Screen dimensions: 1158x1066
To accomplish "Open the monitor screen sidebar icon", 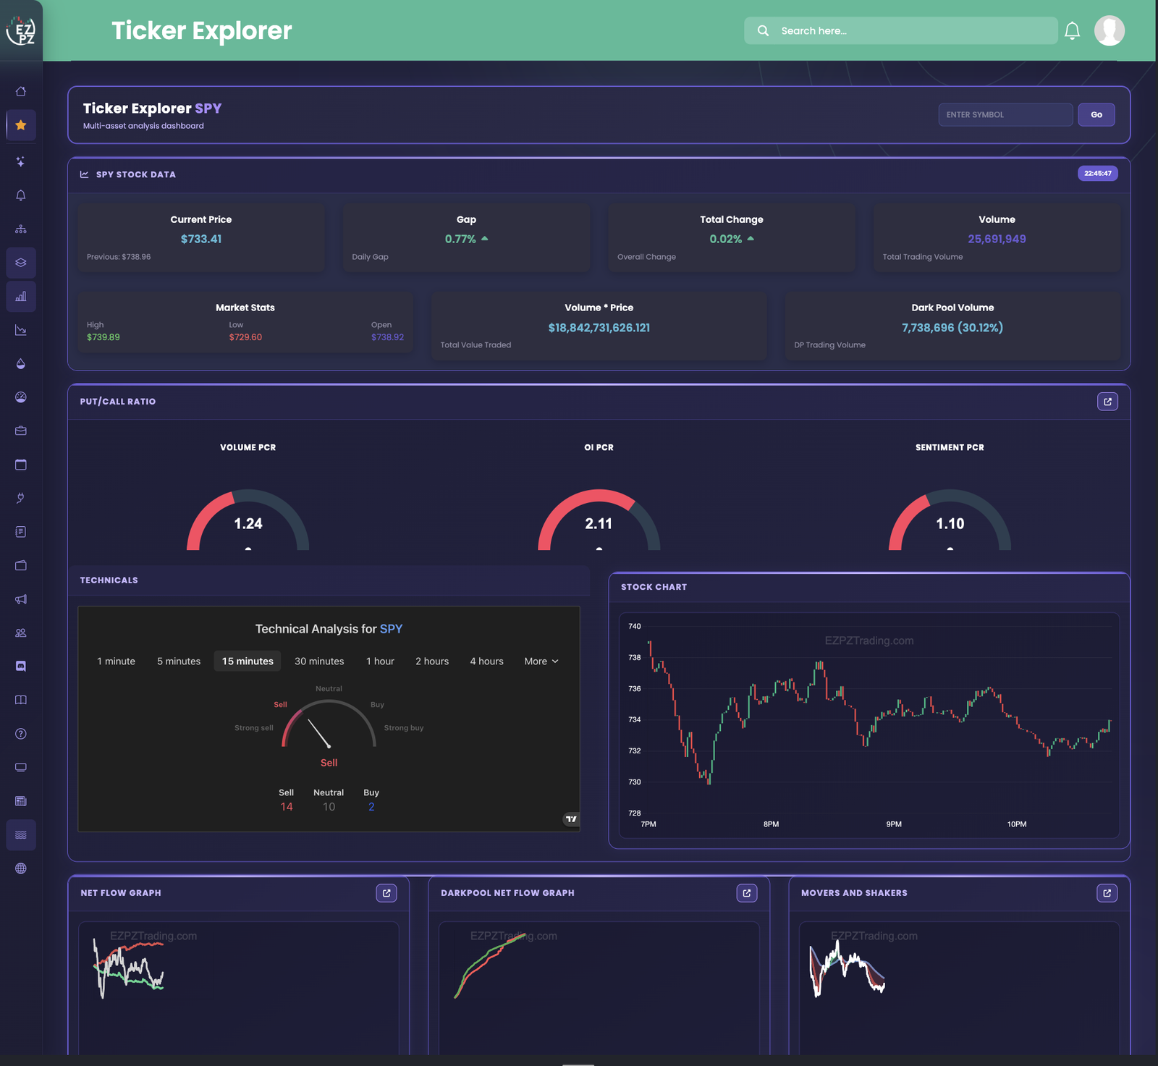I will tap(21, 767).
